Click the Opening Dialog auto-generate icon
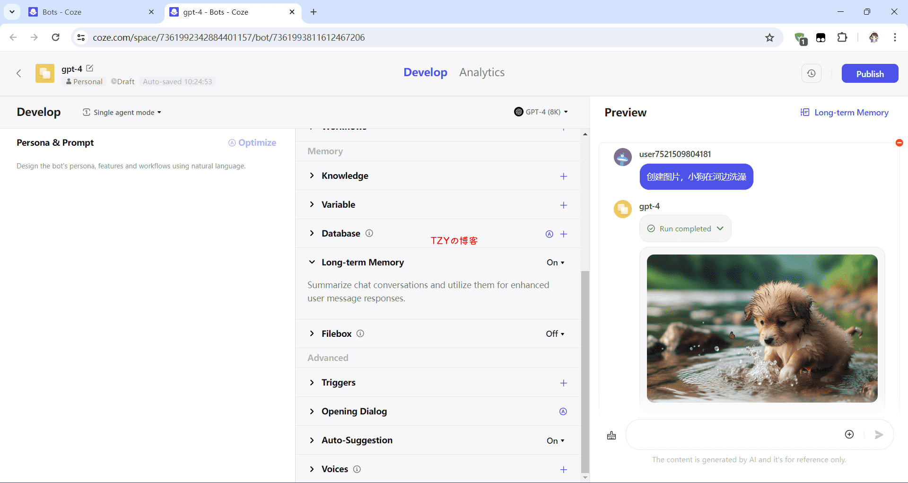The height and width of the screenshot is (483, 908). pos(563,412)
